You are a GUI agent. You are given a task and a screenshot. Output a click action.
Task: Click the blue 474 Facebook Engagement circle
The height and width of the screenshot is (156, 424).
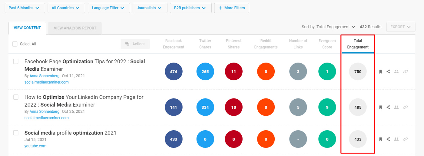tap(174, 72)
